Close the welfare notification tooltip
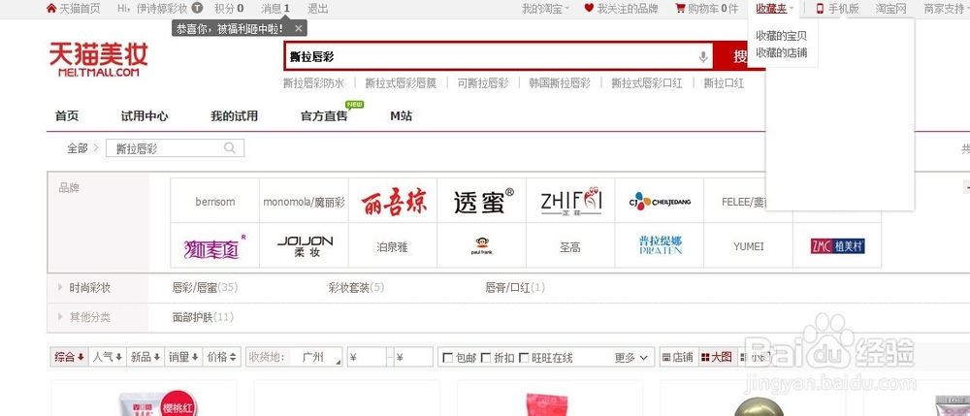970x416 pixels. pyautogui.click(x=299, y=28)
